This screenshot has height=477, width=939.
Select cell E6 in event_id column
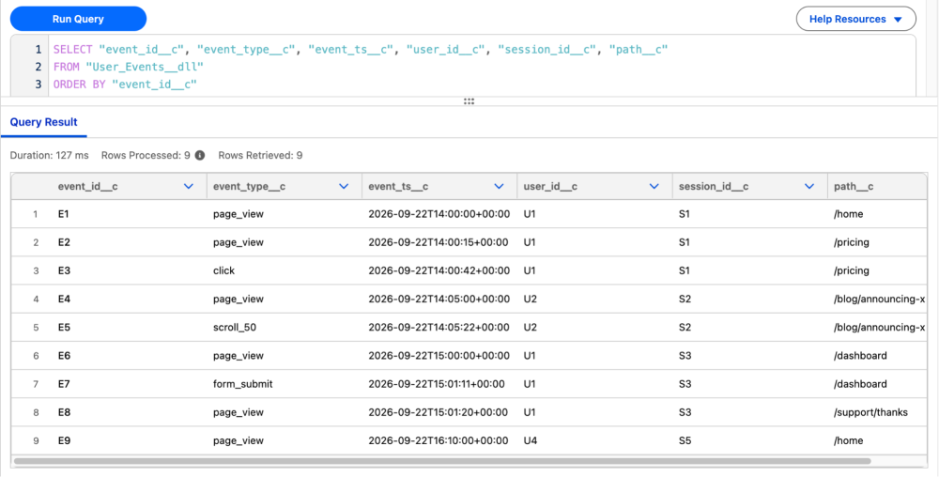pyautogui.click(x=64, y=356)
